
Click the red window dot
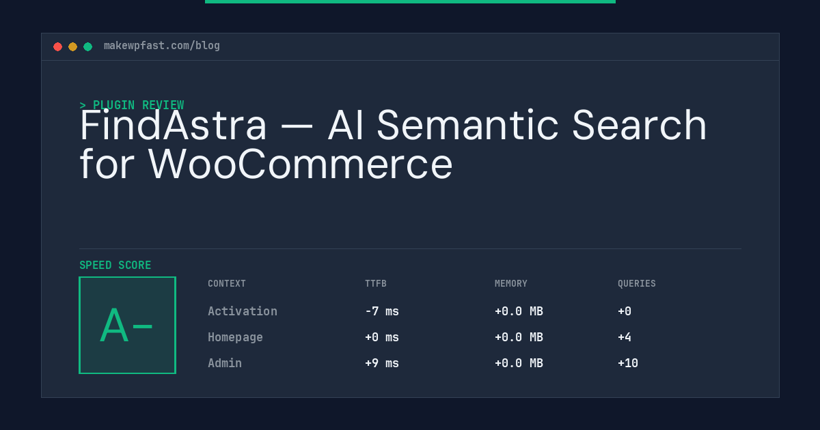click(57, 46)
